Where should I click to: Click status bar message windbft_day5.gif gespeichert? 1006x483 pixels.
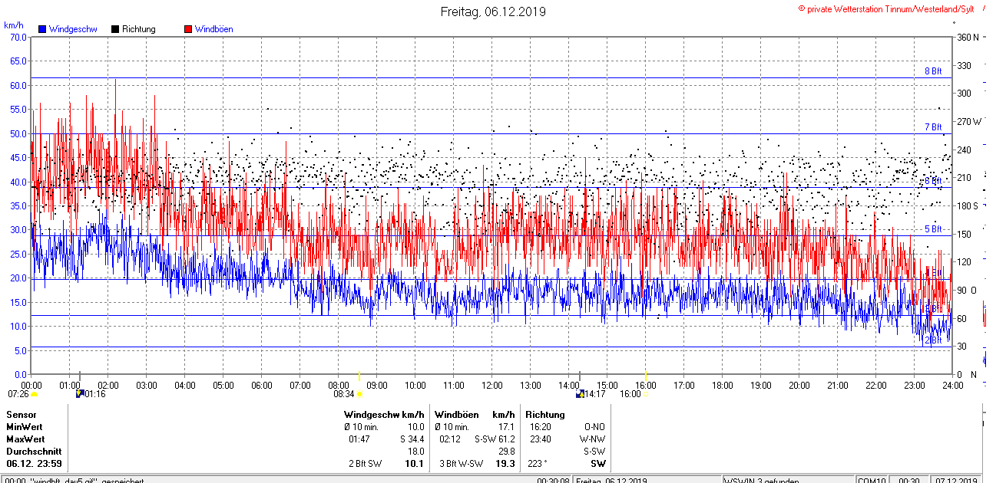73,480
